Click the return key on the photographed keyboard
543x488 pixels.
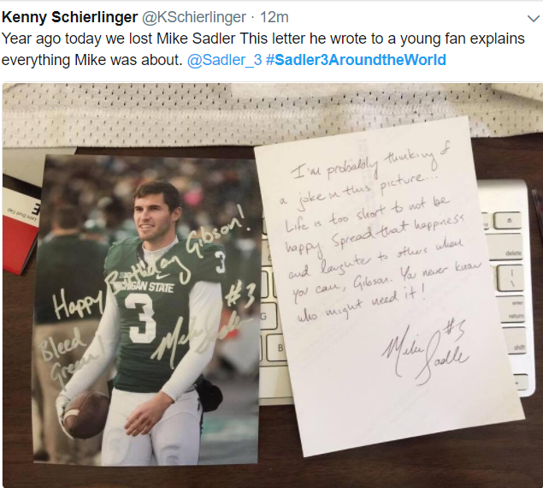click(x=516, y=315)
